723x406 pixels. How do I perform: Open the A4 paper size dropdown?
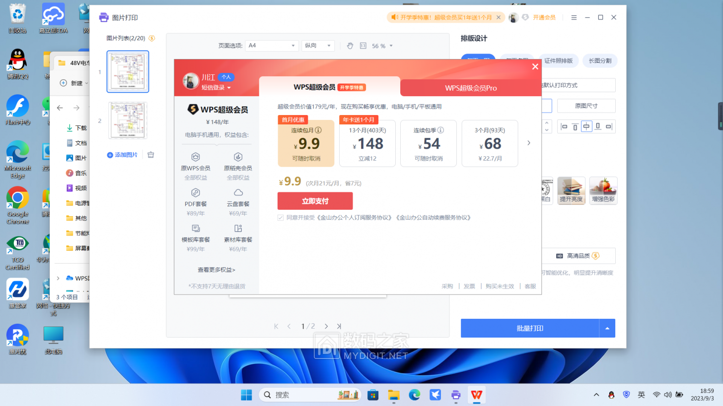[x=272, y=46]
